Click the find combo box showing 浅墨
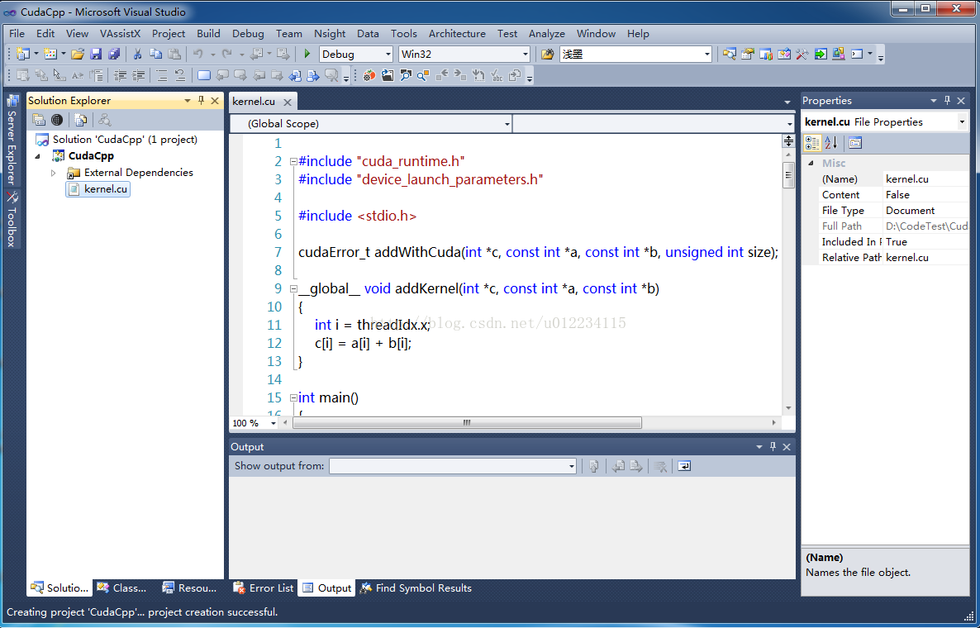The height and width of the screenshot is (628, 980). coord(635,55)
